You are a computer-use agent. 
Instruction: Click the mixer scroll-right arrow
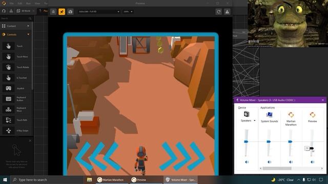point(322,168)
